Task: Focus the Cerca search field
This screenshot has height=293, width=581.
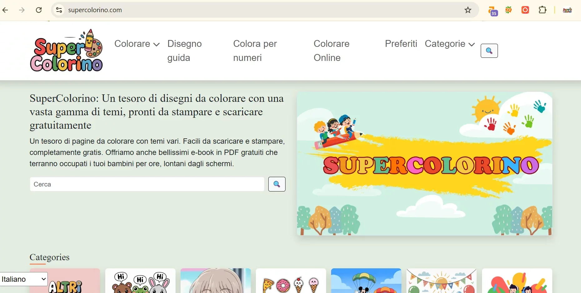Action: 147,184
